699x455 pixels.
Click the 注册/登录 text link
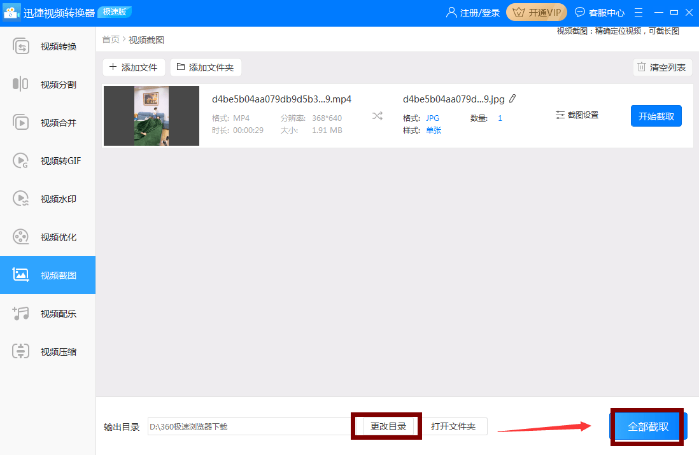480,13
